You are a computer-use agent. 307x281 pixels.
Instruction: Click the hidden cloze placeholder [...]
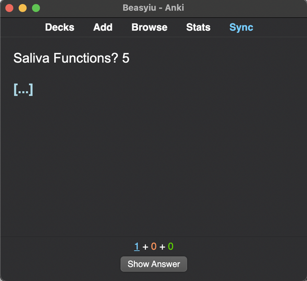(x=24, y=90)
